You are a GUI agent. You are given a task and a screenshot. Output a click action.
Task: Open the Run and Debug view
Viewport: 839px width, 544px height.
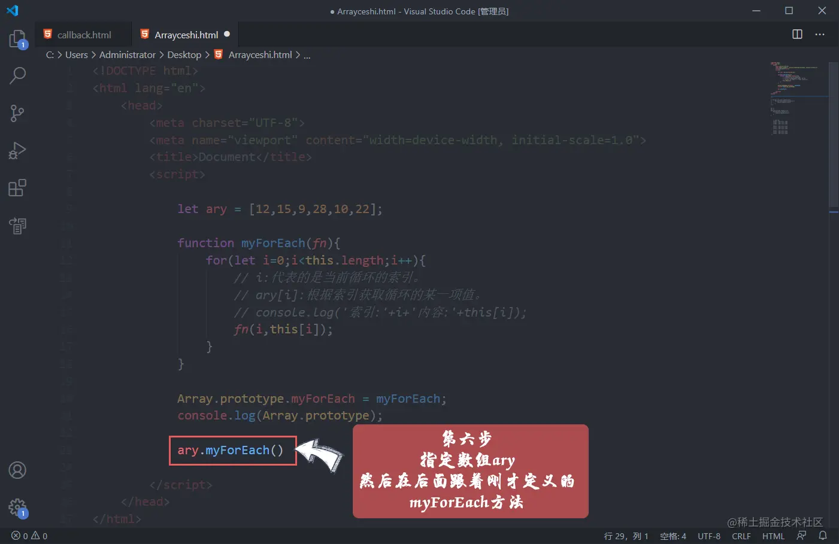tap(17, 150)
